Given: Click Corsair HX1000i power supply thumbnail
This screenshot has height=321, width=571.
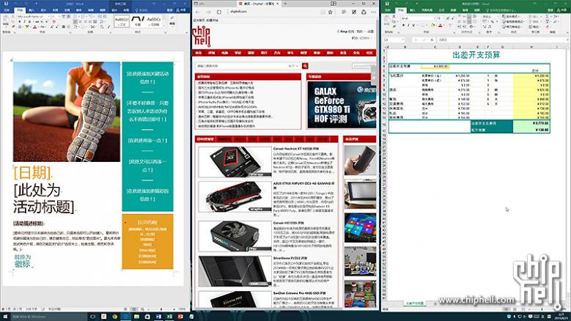Looking at the screenshot, I should click(235, 236).
